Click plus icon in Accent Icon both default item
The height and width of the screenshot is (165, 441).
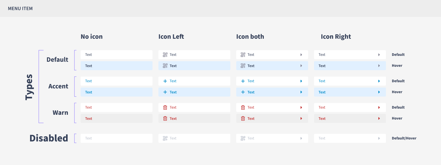pos(243,81)
